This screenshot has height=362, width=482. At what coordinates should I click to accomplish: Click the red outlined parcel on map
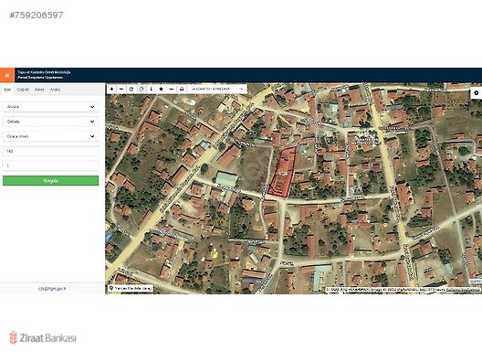[282, 173]
